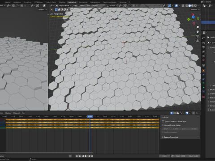This screenshot has height=161, width=215.
Task: Jump to the first frame
Action: click(x=77, y=156)
